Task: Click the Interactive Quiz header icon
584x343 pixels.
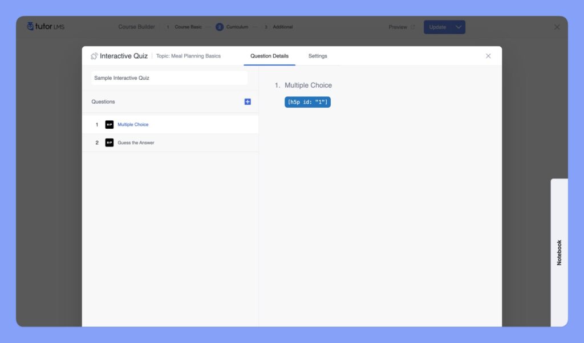Action: (94, 56)
